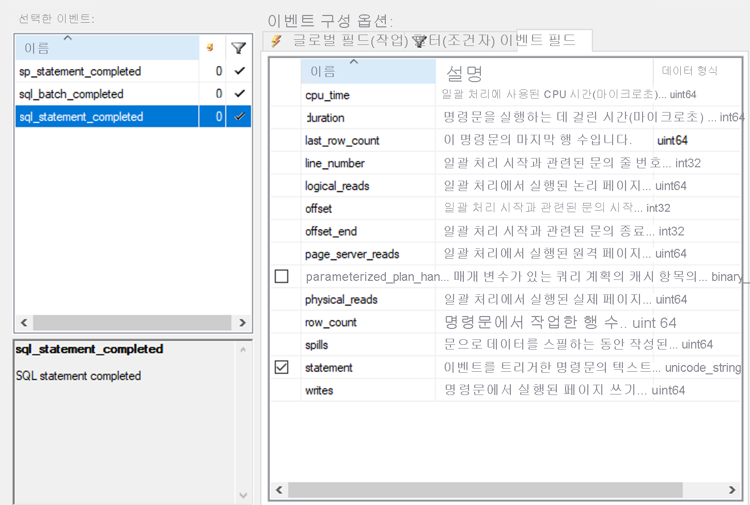Click the event fields horizontal scrollbar thumb
Screen dimensions: 750x505
(x=485, y=490)
